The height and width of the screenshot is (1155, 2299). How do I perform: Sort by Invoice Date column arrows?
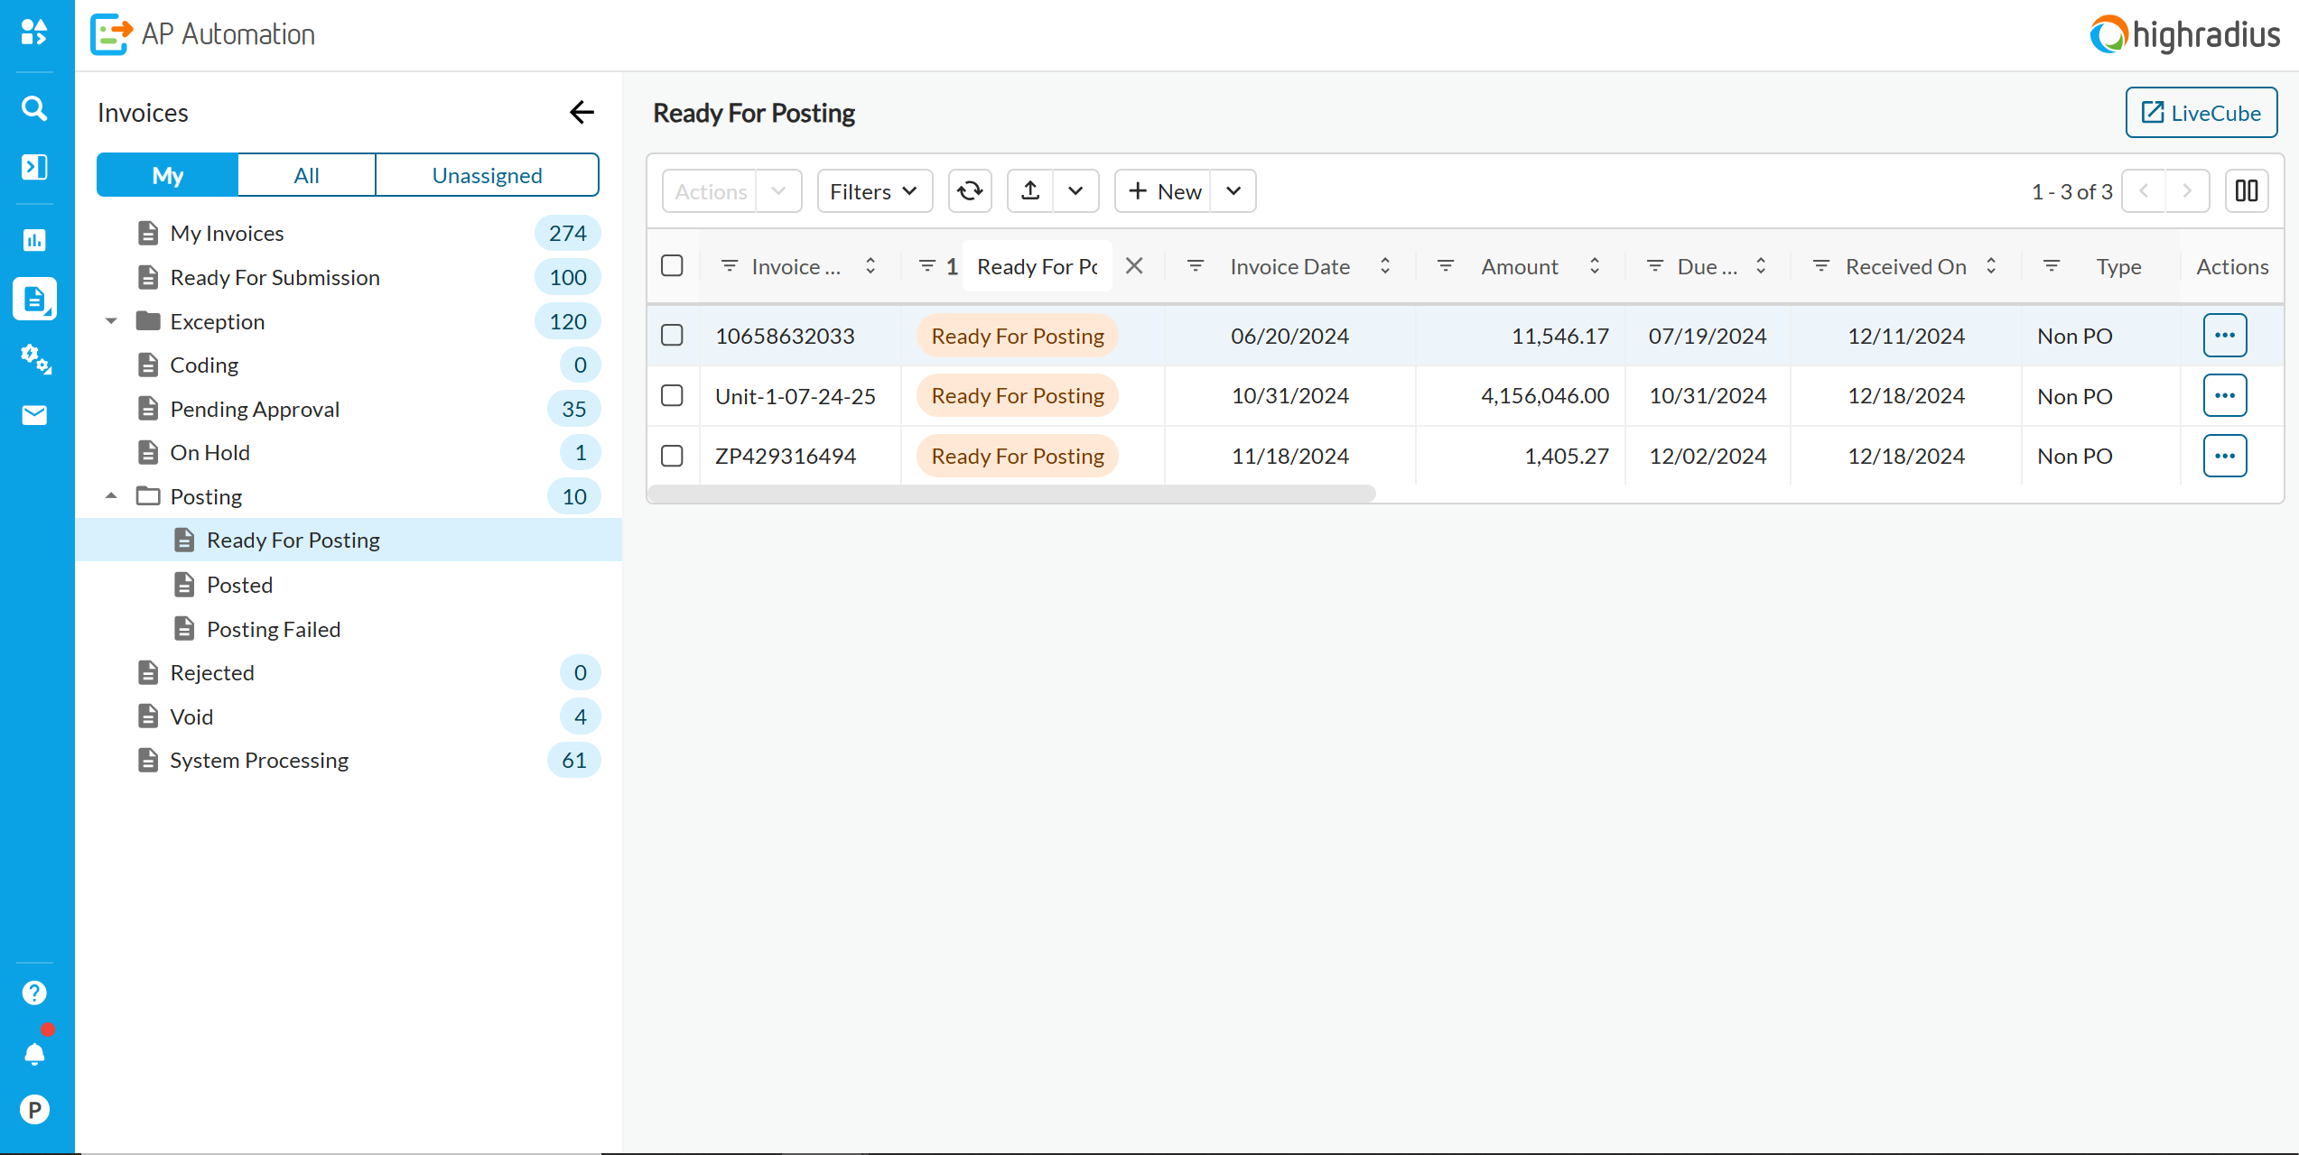click(1385, 266)
